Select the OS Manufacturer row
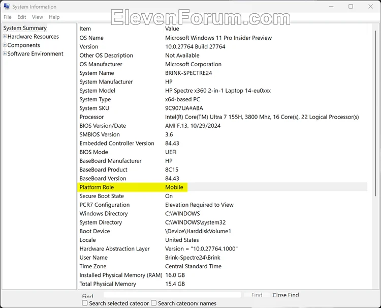The width and height of the screenshot is (381, 308). pos(223,64)
